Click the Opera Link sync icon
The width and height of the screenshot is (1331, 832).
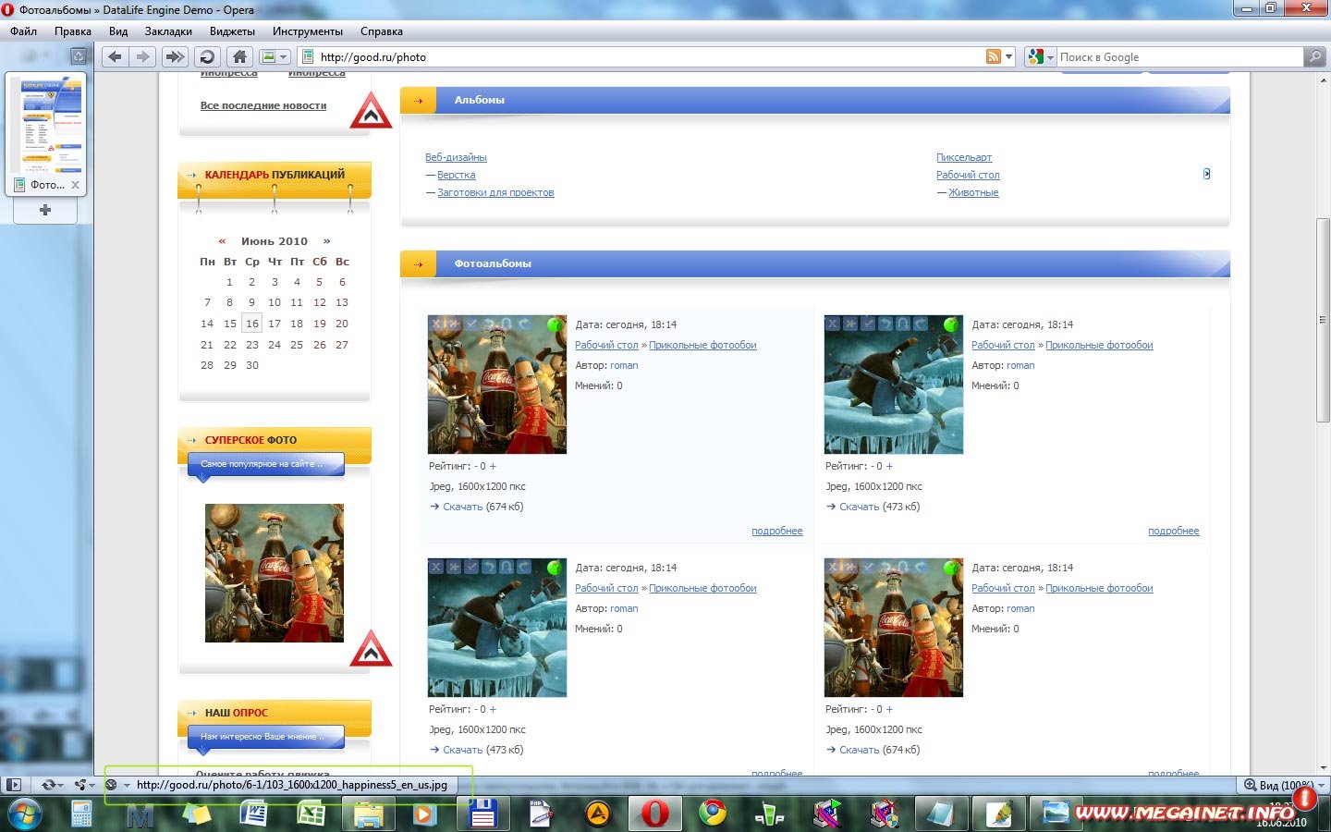point(49,785)
